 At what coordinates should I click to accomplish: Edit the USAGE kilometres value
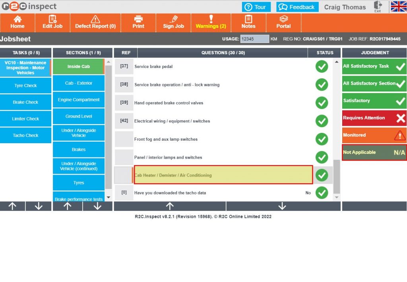point(254,39)
